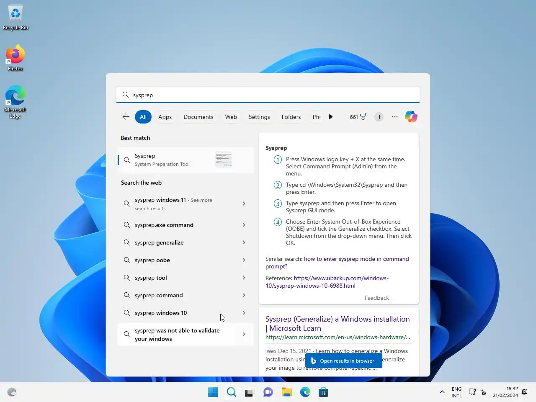Screen dimensions: 536x402
Task: Expand the sysprep windows 10 suggestion arrow
Action: click(244, 313)
